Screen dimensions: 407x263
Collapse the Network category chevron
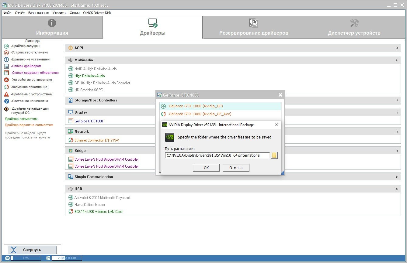397,131
